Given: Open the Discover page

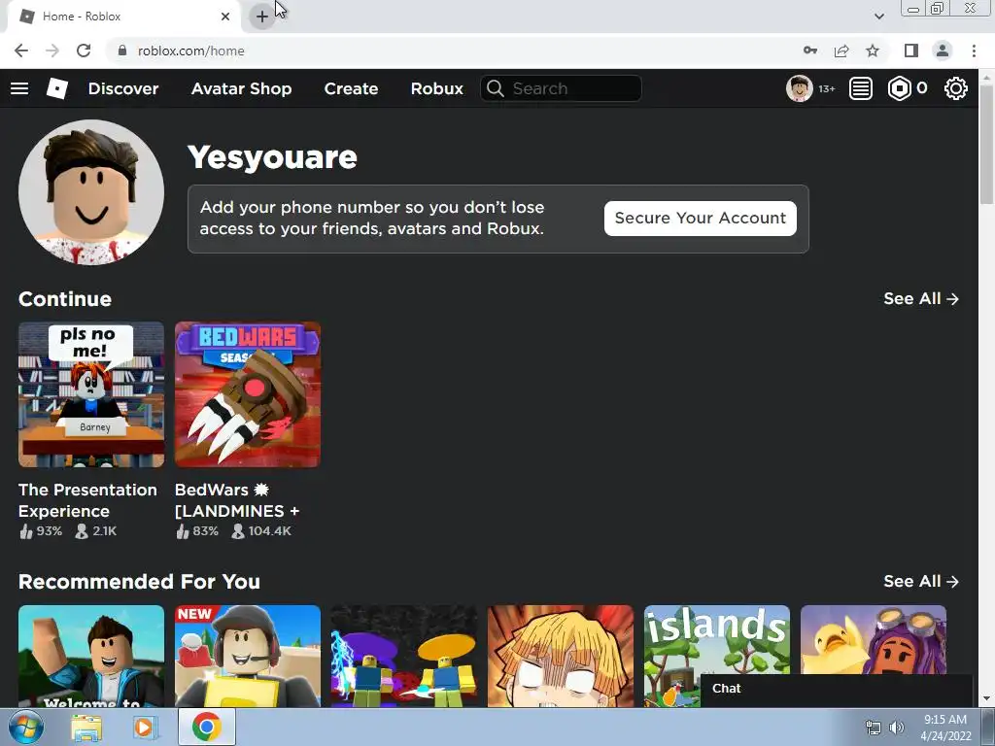Looking at the screenshot, I should coord(123,88).
